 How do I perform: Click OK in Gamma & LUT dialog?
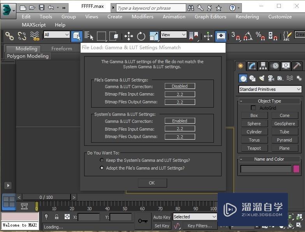pos(152,183)
